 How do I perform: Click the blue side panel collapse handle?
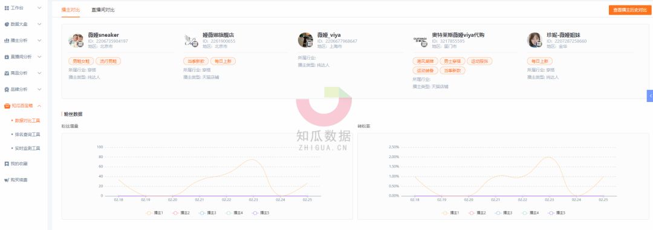[649, 95]
